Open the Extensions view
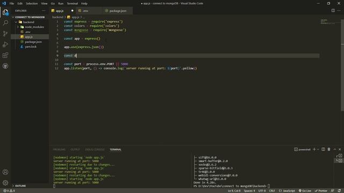The height and width of the screenshot is (193, 344). (x=5, y=55)
